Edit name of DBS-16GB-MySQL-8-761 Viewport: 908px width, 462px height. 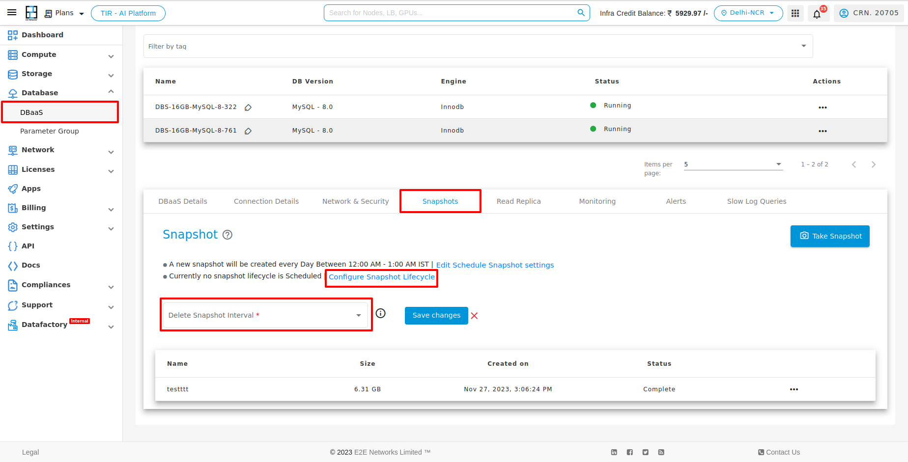coord(248,131)
